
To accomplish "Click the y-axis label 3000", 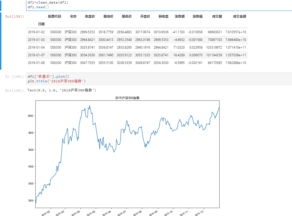I will (x=30, y=201).
